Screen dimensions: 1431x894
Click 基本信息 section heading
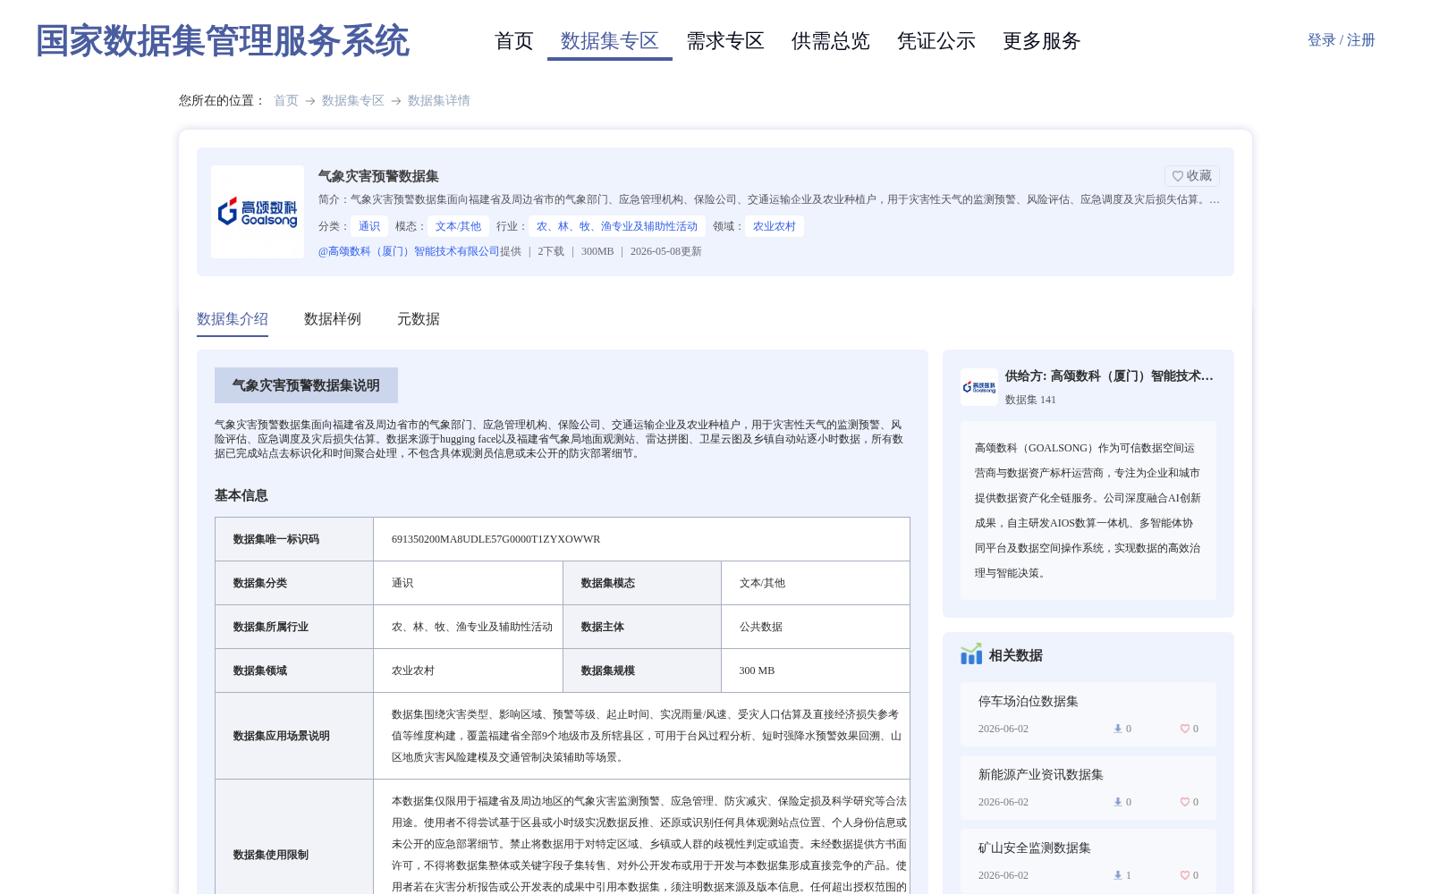point(241,495)
